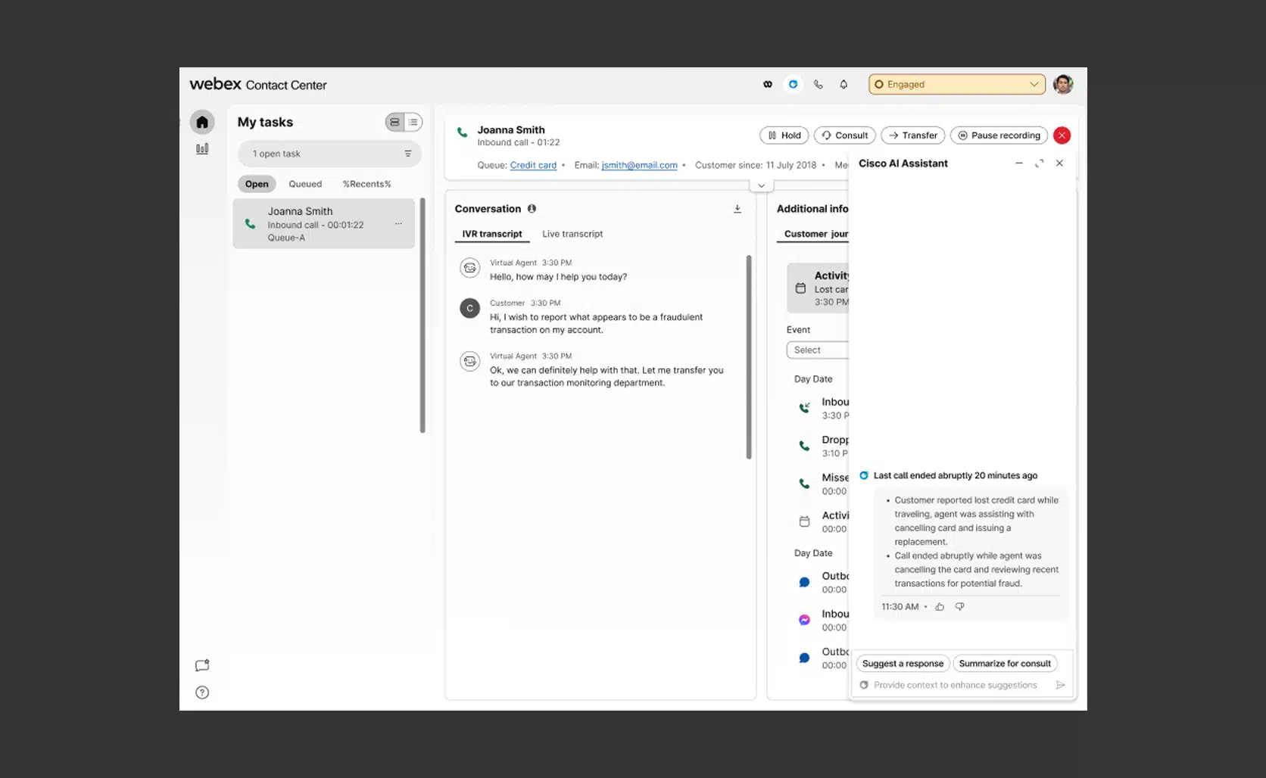Click the My tasks list scrollbar
This screenshot has width=1266, height=778.
[423, 316]
